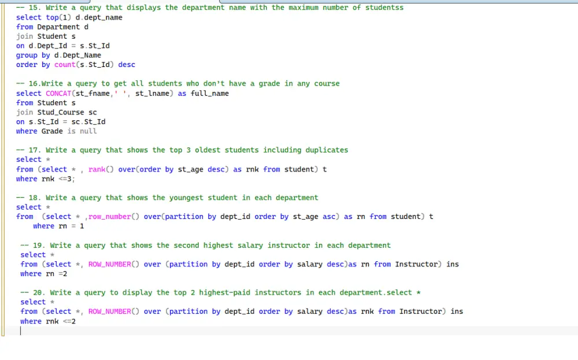Click the 'asc' keyword after st_age

(x=329, y=217)
